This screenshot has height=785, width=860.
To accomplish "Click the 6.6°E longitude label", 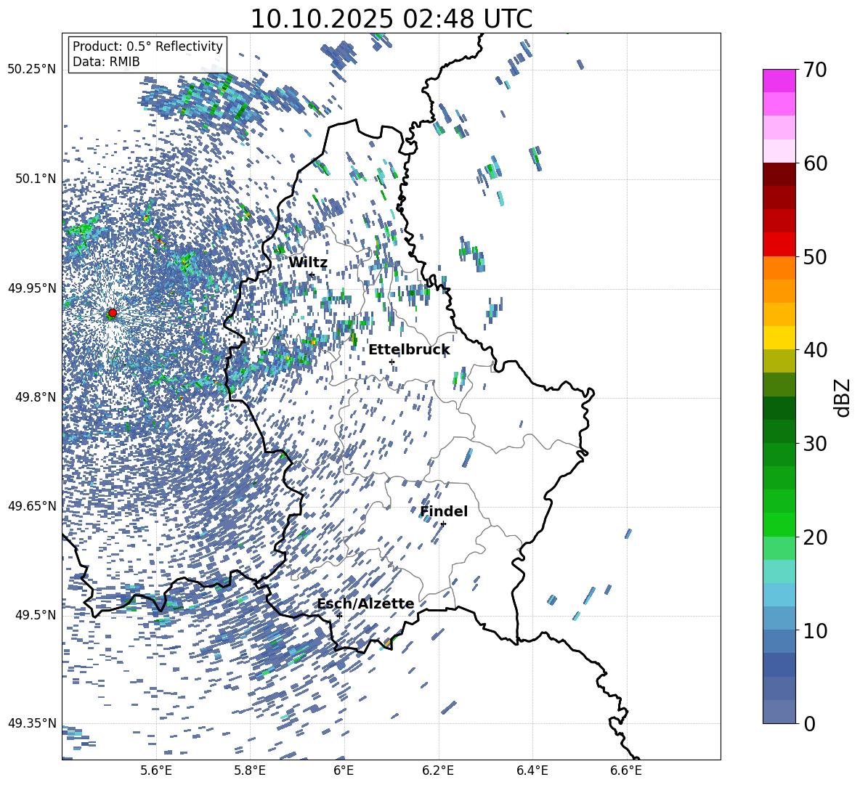I will click(626, 770).
